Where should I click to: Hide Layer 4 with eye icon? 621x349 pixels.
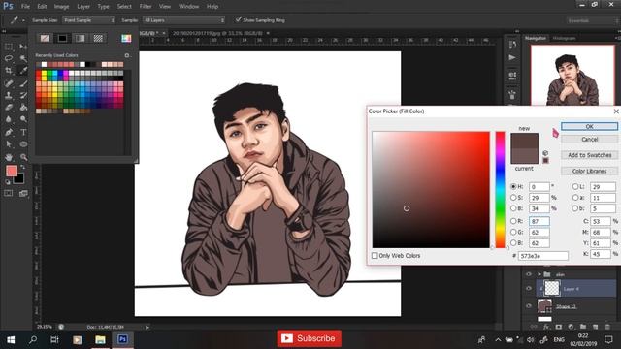529,289
